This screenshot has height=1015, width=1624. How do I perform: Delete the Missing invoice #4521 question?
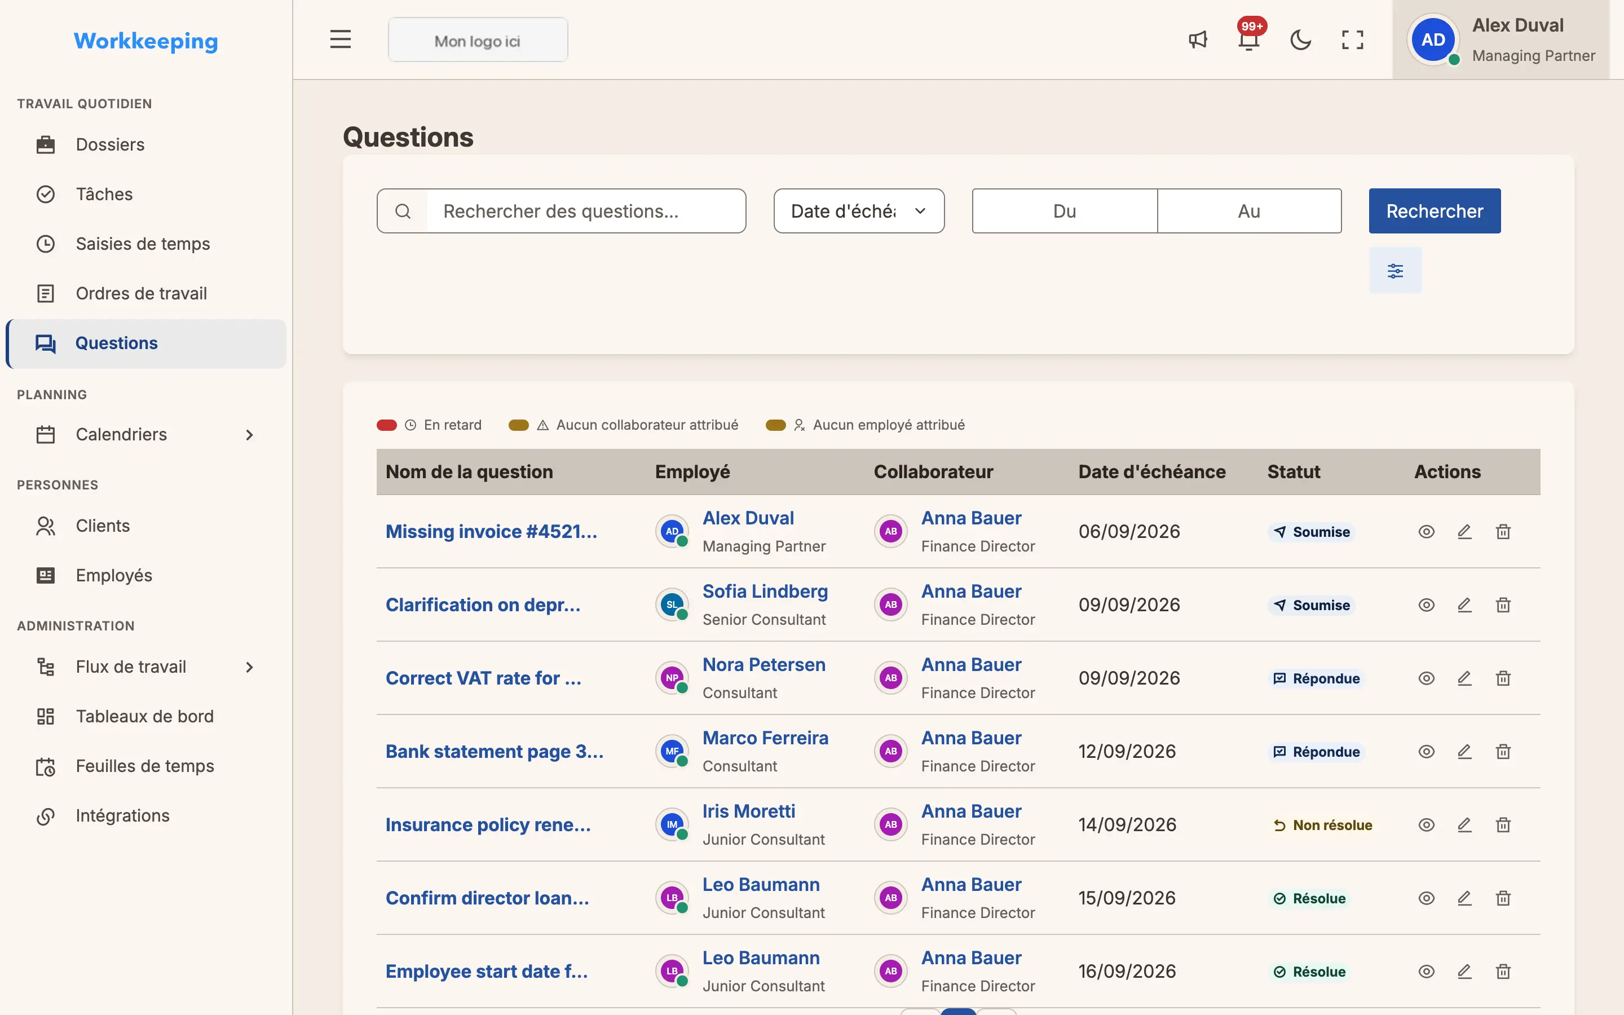[x=1503, y=532]
